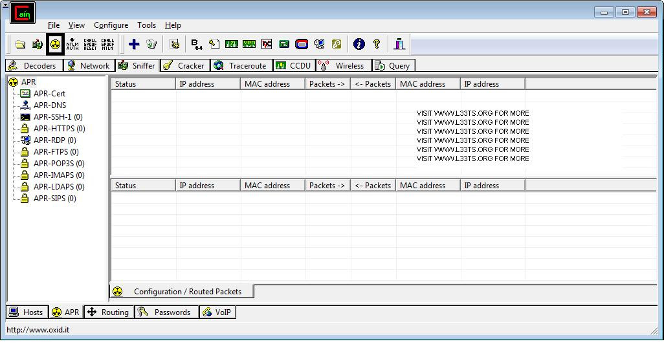Screen dimensions: 664x348
Task: Switch to the Network tab
Action: tap(89, 65)
